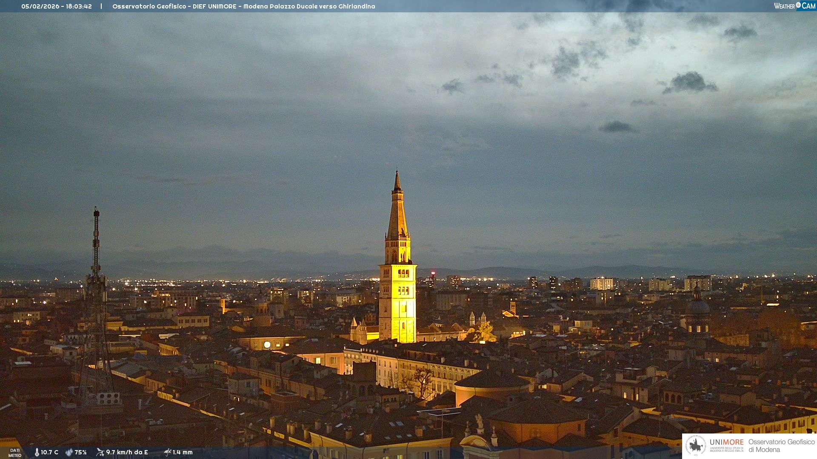Click the DATI METEO label
The image size is (817, 459).
click(15, 453)
